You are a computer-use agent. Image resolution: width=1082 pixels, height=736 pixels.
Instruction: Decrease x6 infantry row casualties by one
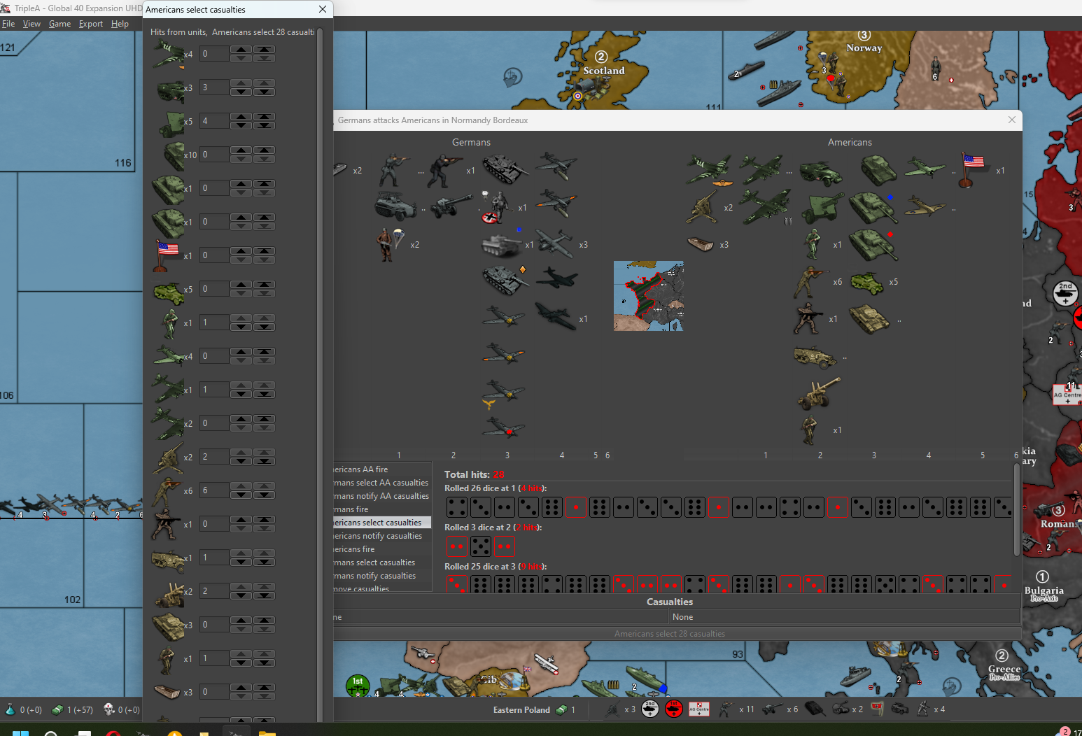point(241,495)
